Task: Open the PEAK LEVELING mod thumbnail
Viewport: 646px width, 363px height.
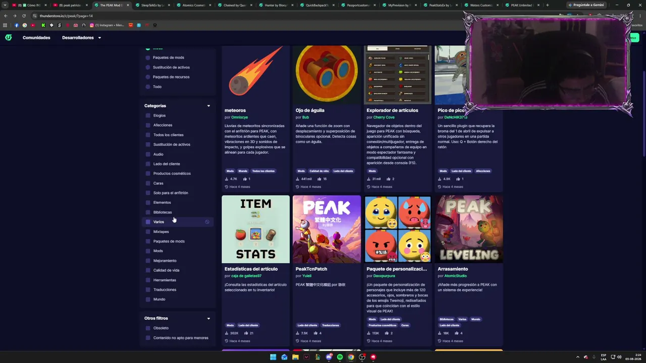Action: point(469,229)
